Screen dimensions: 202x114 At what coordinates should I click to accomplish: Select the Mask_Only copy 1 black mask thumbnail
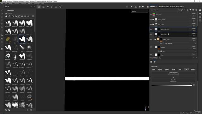pos(159,29)
